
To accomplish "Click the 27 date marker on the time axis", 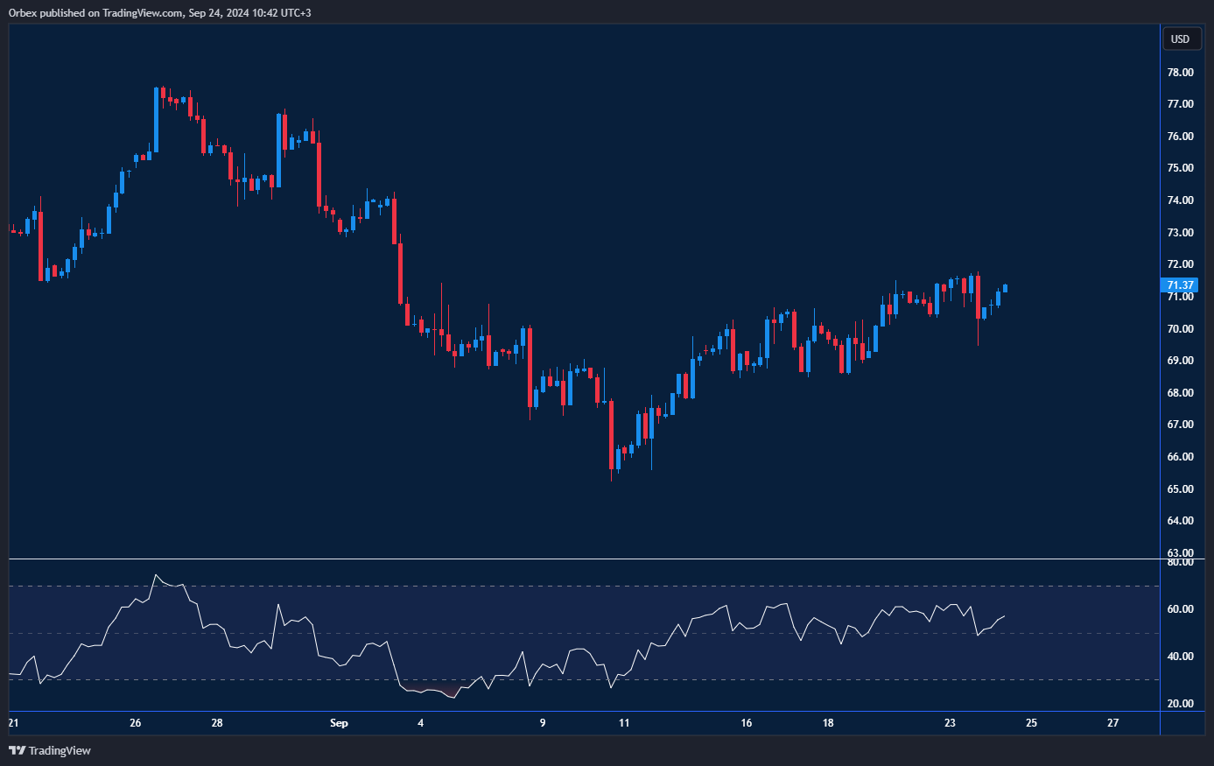I will coord(1112,723).
